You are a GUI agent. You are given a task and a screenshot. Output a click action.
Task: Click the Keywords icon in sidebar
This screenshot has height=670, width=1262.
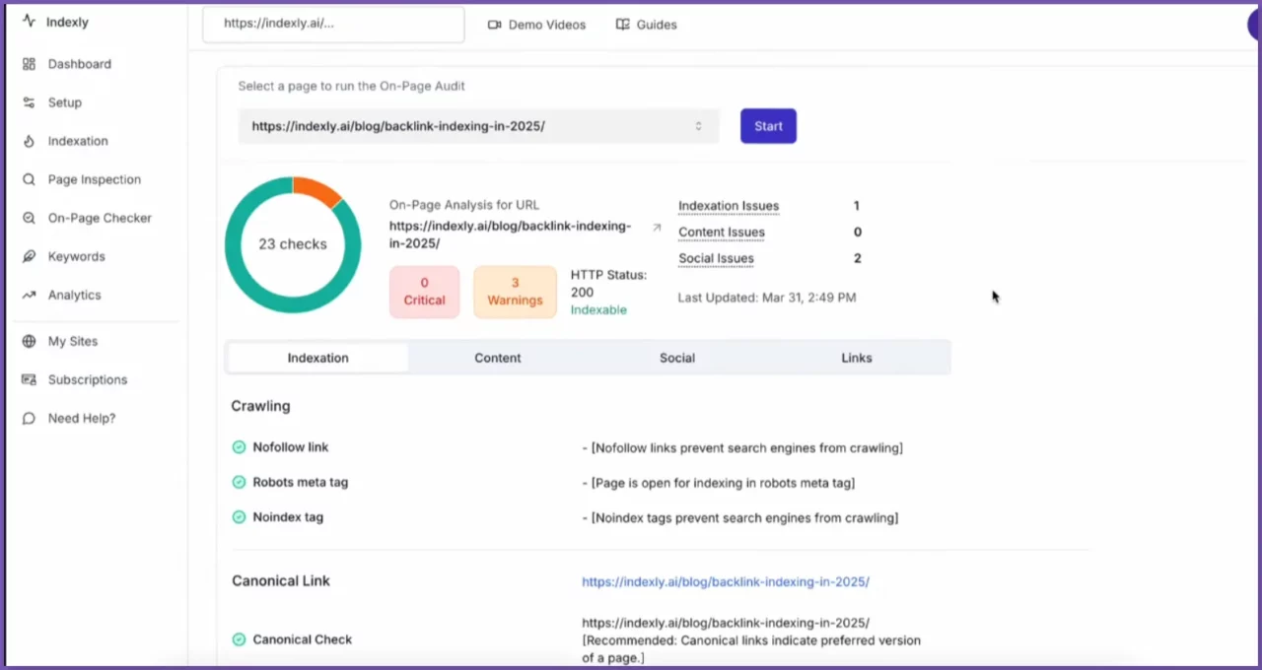point(29,256)
